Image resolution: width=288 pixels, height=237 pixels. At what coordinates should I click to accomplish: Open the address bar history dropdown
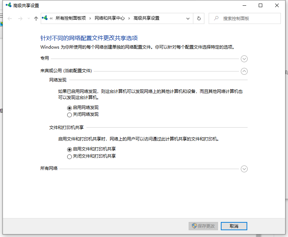point(188,19)
